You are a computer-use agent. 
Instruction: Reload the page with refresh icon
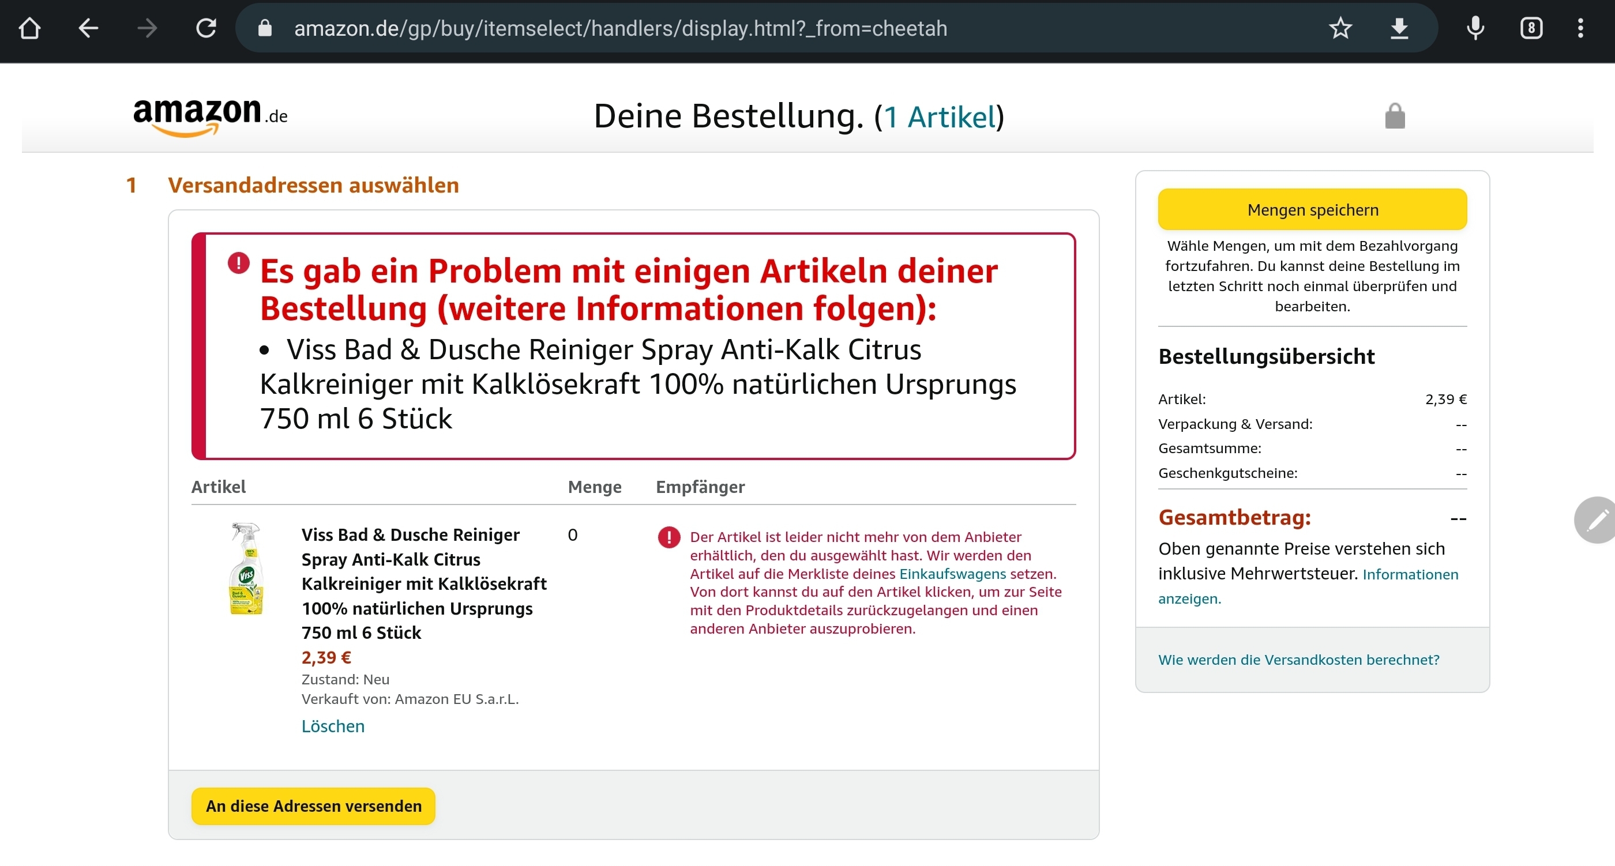point(206,28)
